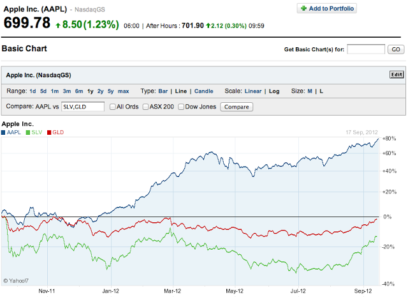408x297 pixels.
Task: Select the max range
Action: coord(123,91)
